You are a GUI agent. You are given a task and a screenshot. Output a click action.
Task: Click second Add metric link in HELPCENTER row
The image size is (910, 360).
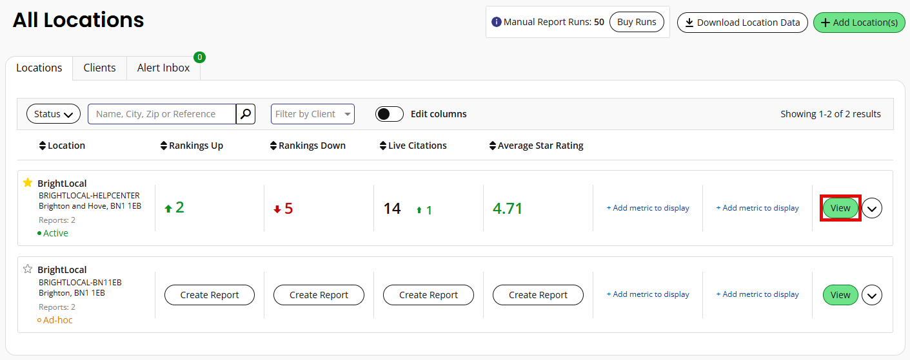point(757,208)
